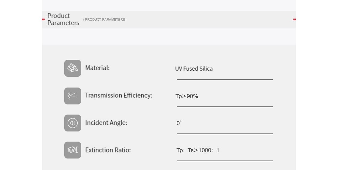Click the Transmission Efficiency light-ray icon
This screenshot has width=338, height=170.
tap(73, 96)
